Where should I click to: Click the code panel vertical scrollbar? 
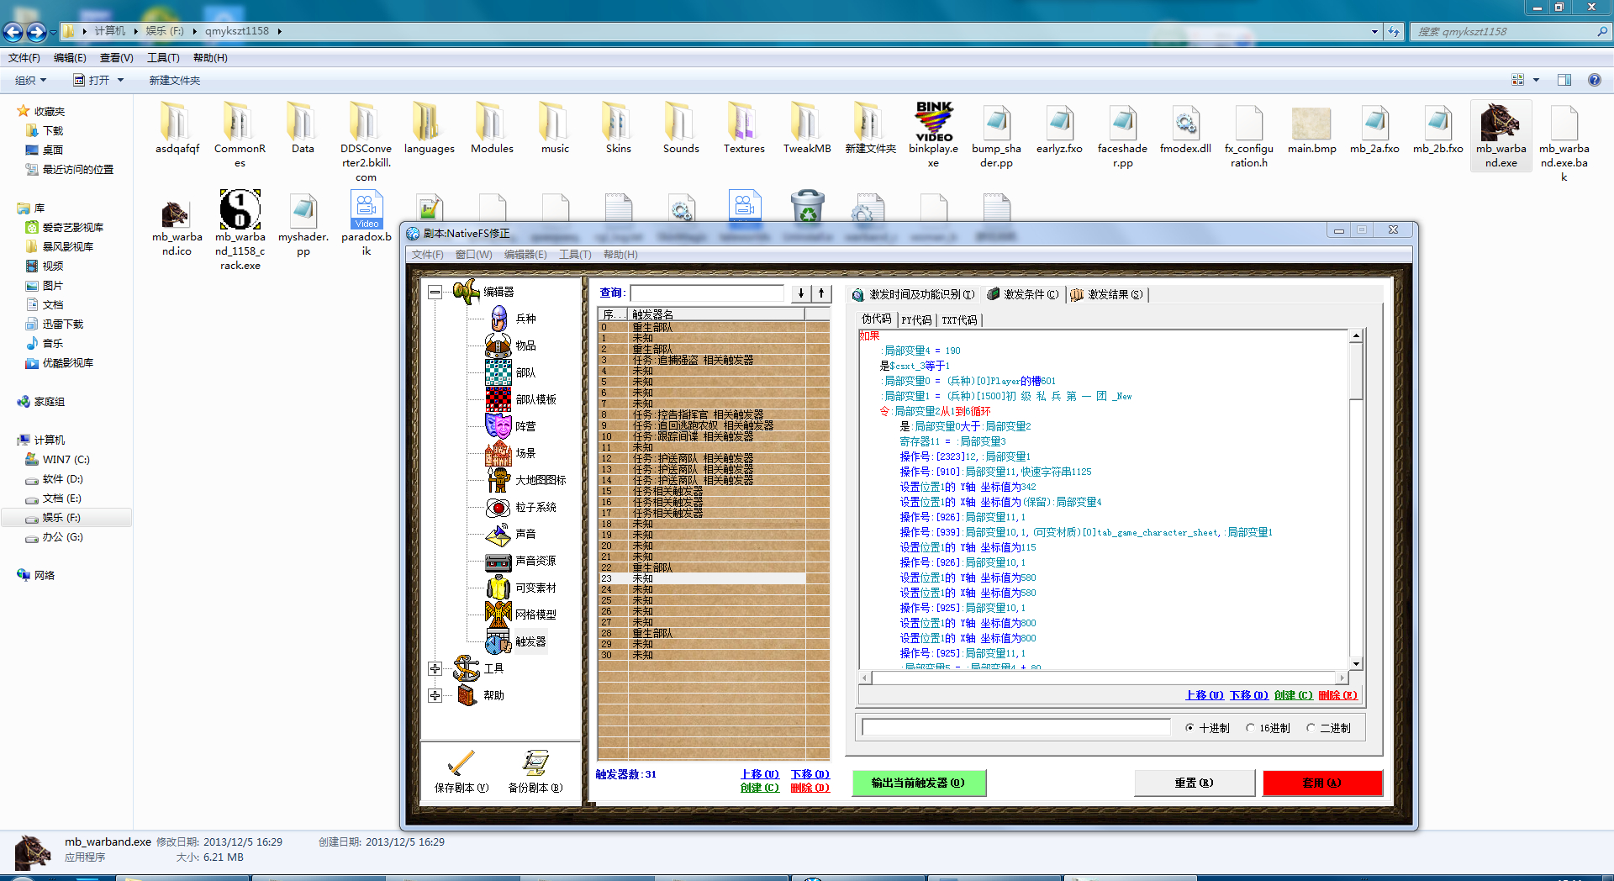pos(1356,499)
